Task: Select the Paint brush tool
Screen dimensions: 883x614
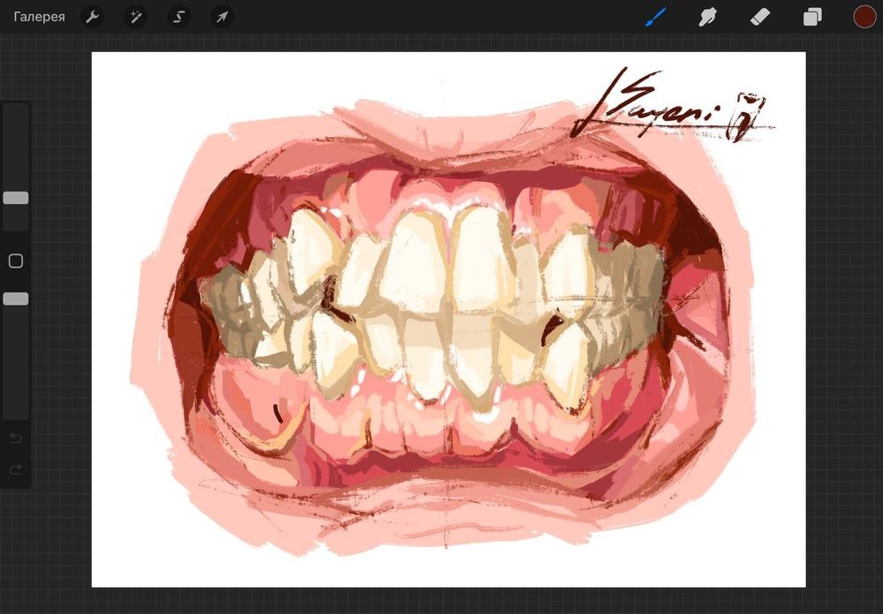Action: pos(655,17)
